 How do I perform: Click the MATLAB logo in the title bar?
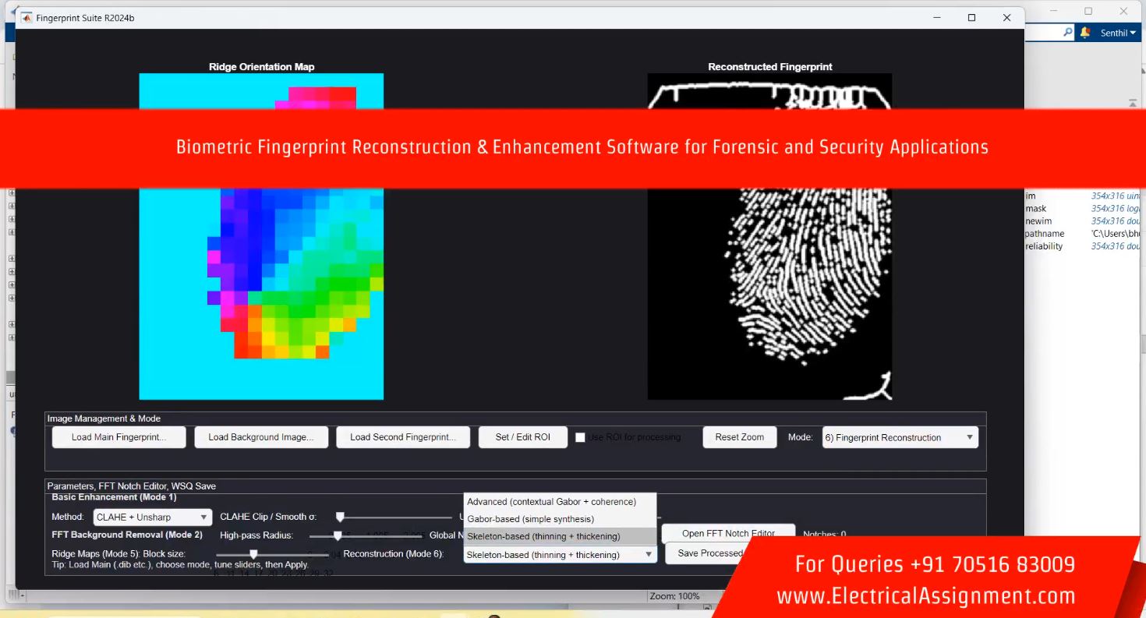point(26,17)
